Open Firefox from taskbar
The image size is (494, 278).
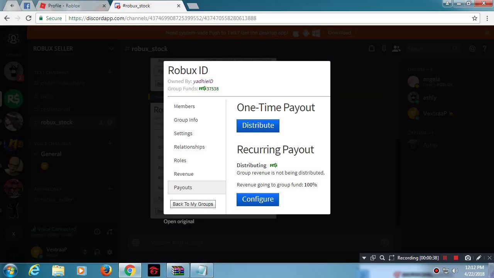coord(106,270)
